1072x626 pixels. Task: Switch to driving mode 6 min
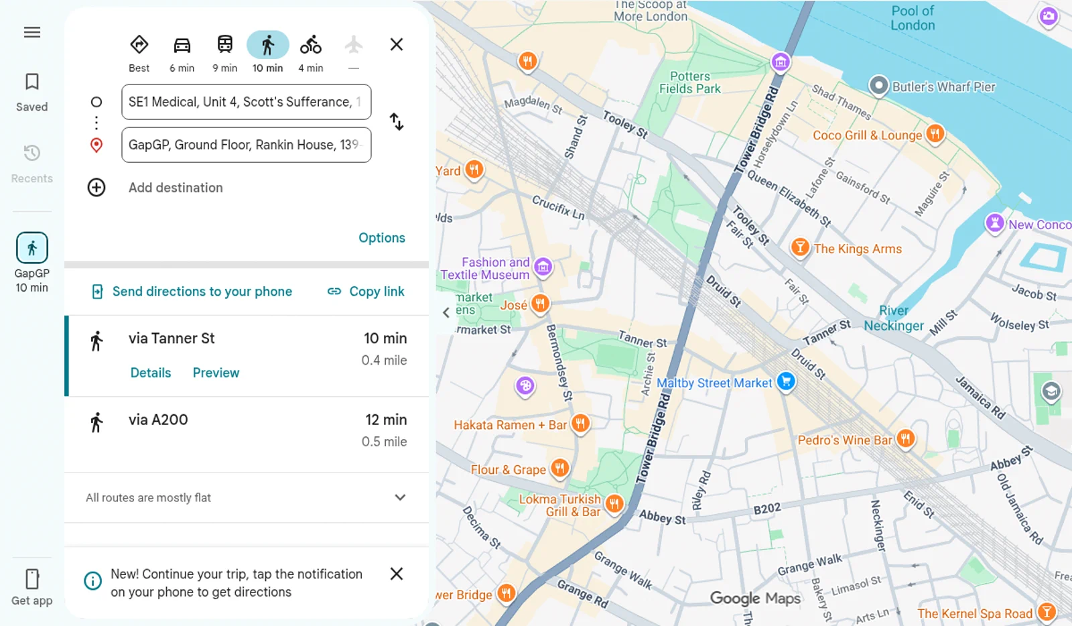pyautogui.click(x=182, y=53)
